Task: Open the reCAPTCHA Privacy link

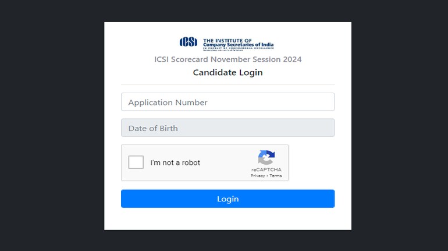Action: pyautogui.click(x=258, y=176)
